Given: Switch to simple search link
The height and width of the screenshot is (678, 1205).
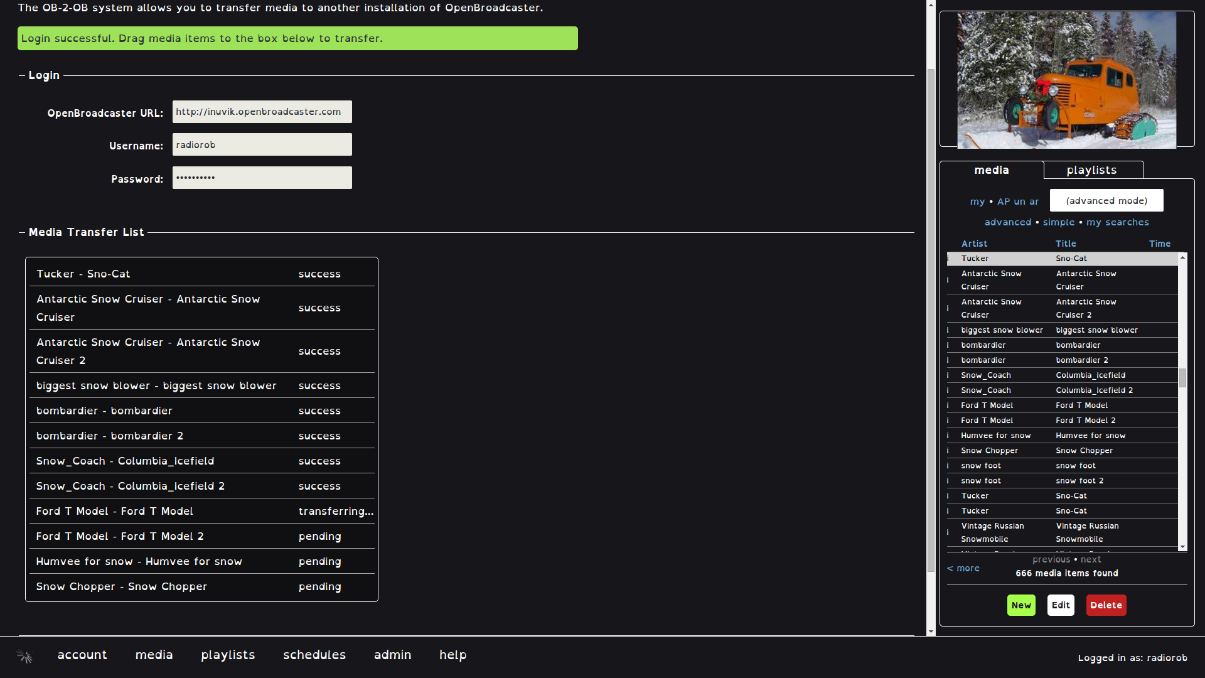Looking at the screenshot, I should coord(1059,222).
